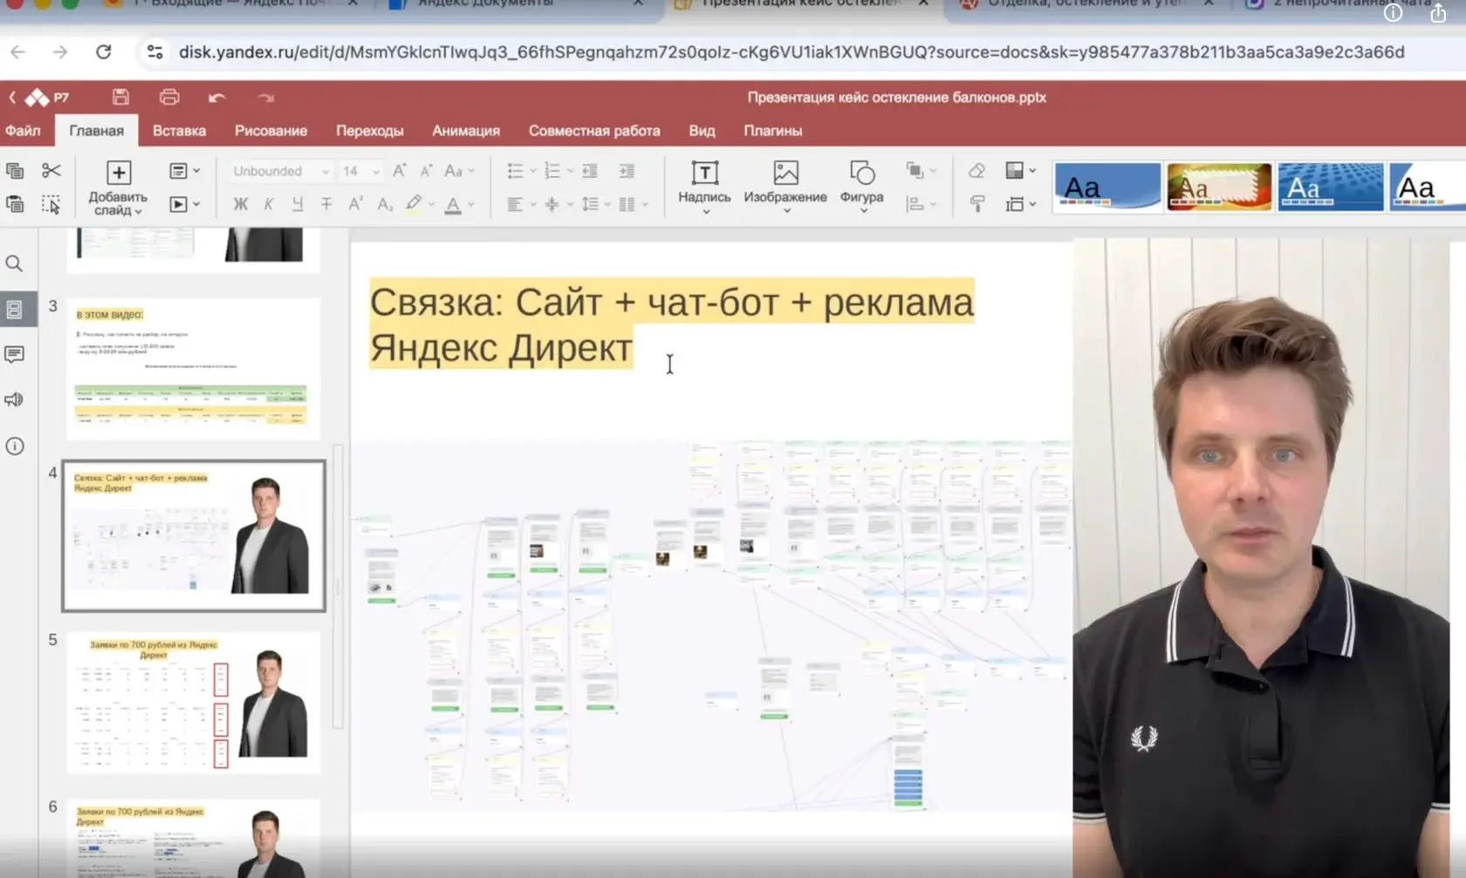
Task: Open the About info icon in the sidebar
Action: point(14,446)
